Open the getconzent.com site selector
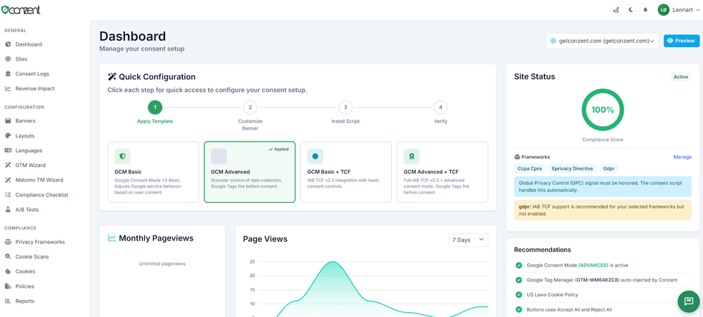This screenshot has width=703, height=317. pos(602,41)
